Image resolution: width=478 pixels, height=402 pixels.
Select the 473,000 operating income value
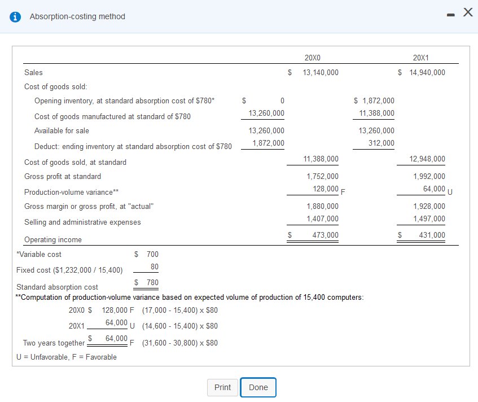[x=323, y=235]
